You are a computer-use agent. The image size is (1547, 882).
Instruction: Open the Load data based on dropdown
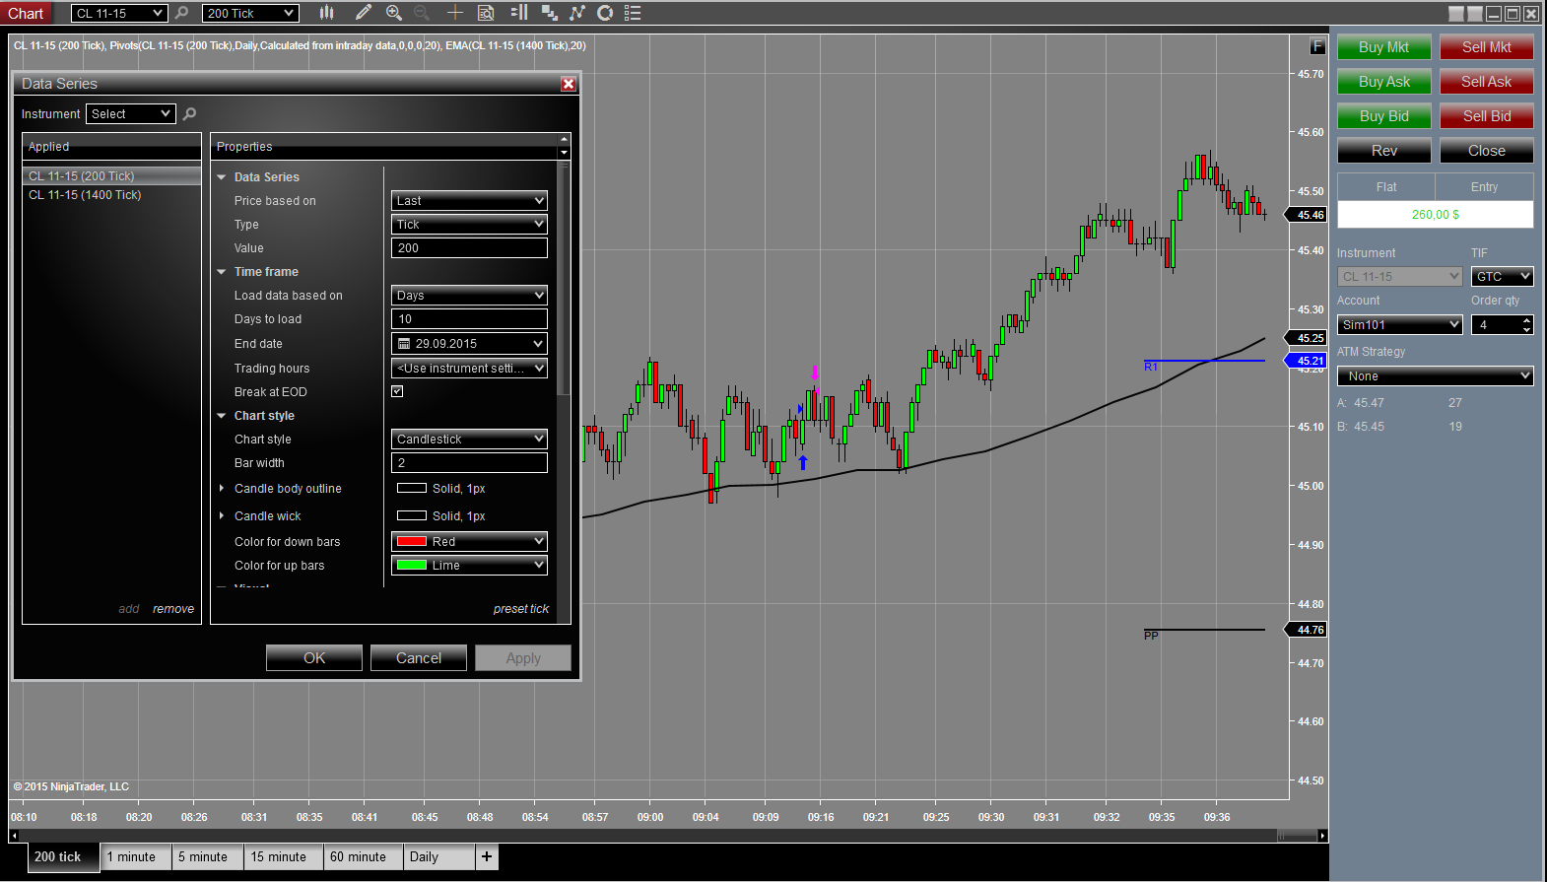pyautogui.click(x=469, y=296)
